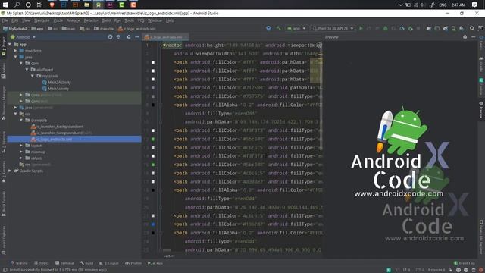Hide the Project panel with dash icon

[137, 37]
